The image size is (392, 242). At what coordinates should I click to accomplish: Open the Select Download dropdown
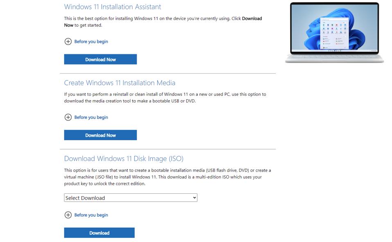(x=131, y=198)
